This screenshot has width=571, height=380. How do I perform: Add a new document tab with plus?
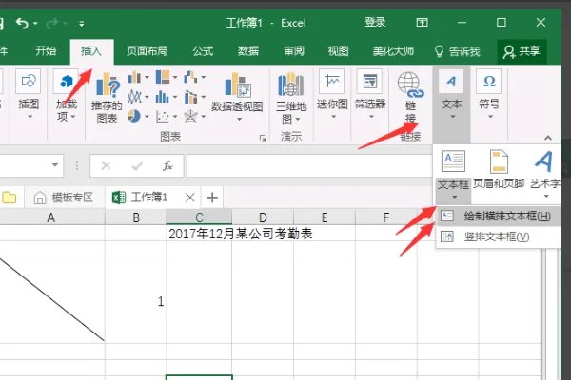point(212,198)
